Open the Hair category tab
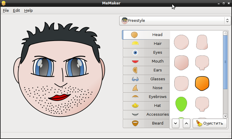This screenshot has height=139, width=232. [146, 44]
